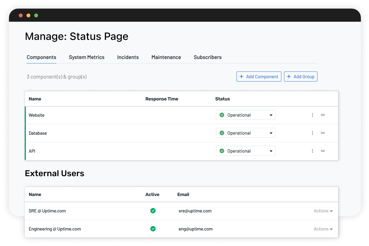Click the reorder handle for API row
Viewport: 369px width, 246px height.
pyautogui.click(x=323, y=151)
